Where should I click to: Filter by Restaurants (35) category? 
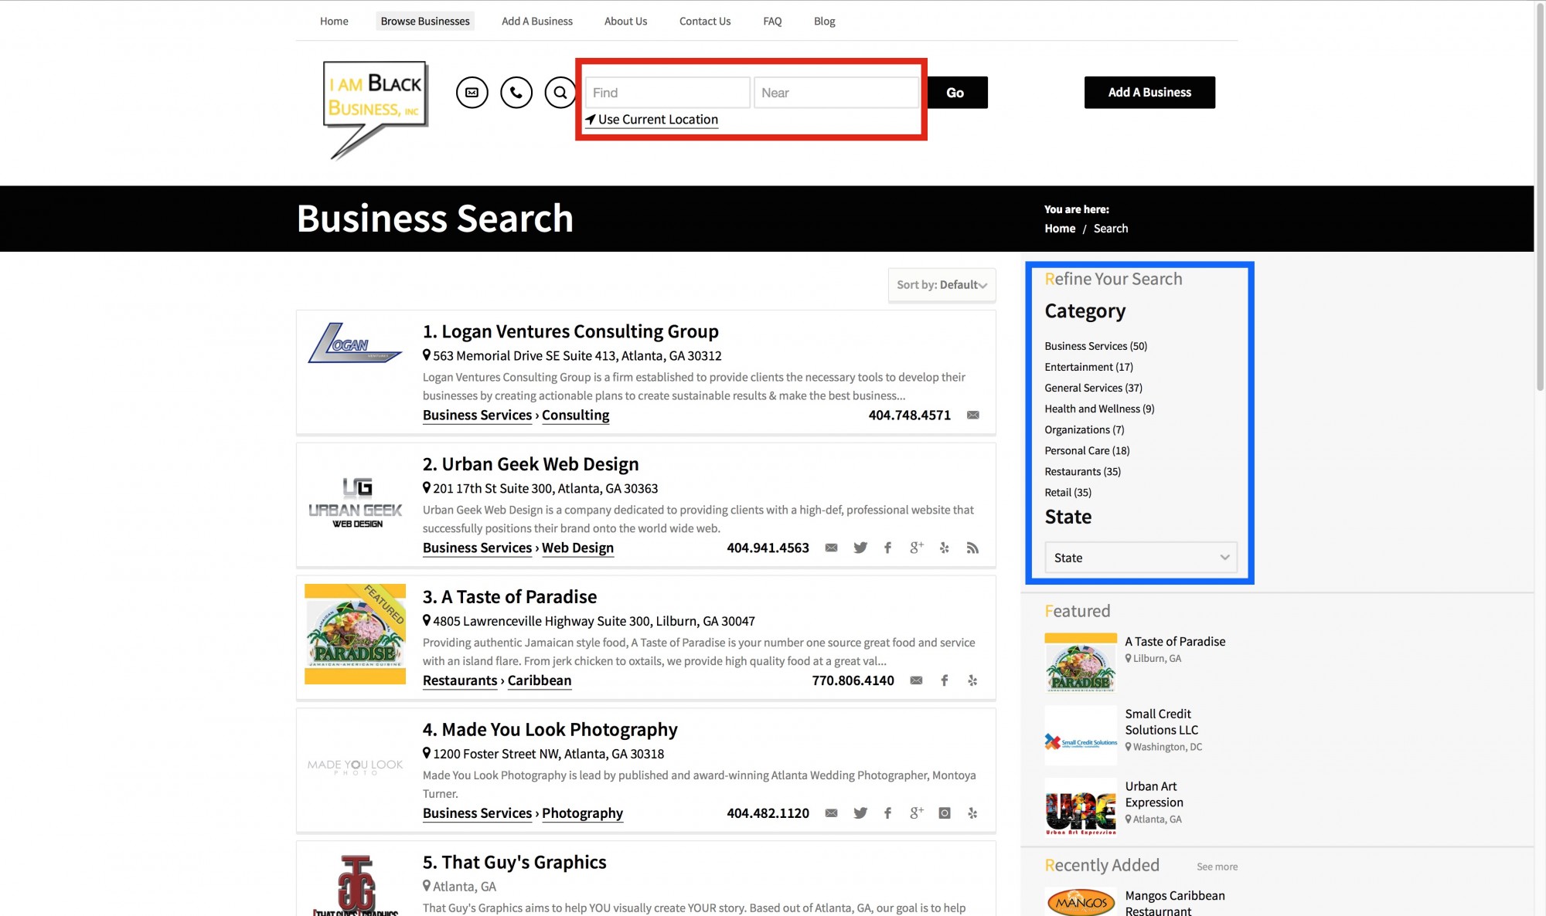pos(1082,471)
